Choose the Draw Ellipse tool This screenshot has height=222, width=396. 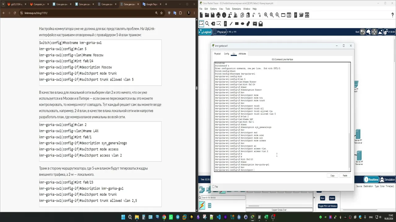(243, 23)
